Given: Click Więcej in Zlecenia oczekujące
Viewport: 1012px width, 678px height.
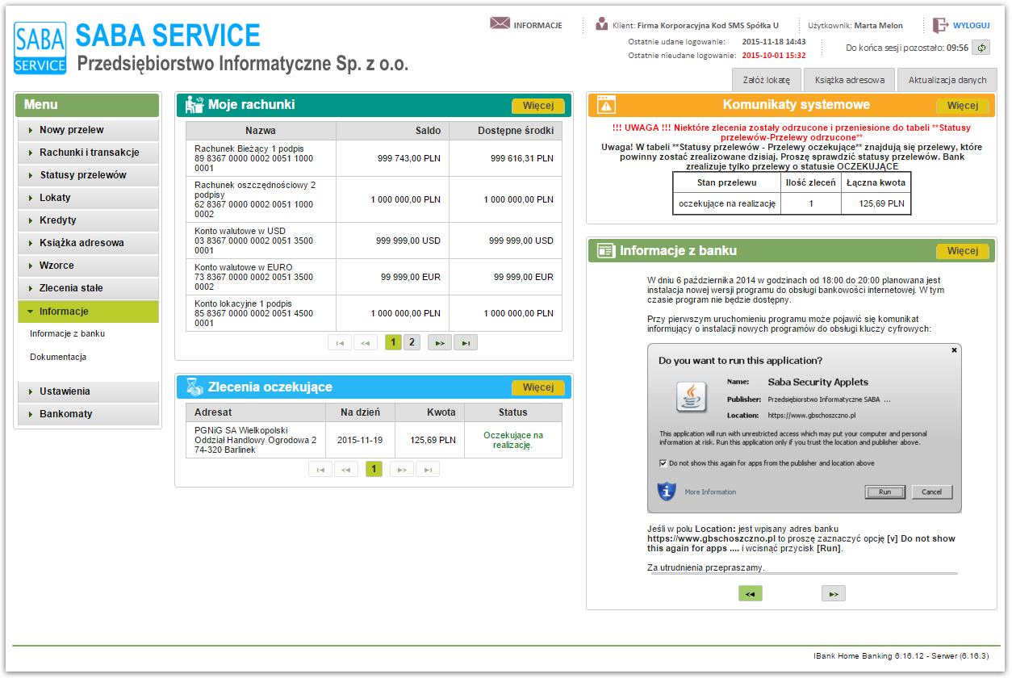Looking at the screenshot, I should pyautogui.click(x=538, y=387).
